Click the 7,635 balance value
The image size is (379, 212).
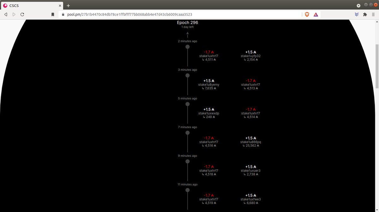tap(209, 88)
